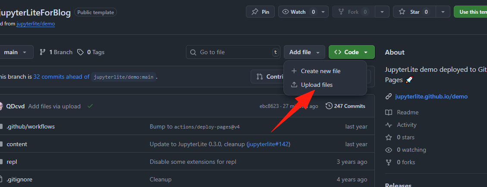This screenshot has width=487, height=187.
Task: Click the Fork button
Action: coord(353,12)
